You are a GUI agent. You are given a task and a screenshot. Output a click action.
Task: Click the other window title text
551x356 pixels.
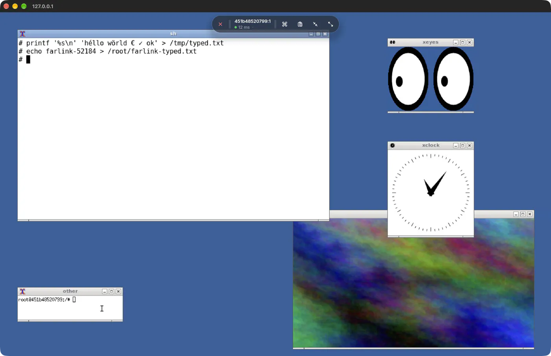coord(70,291)
